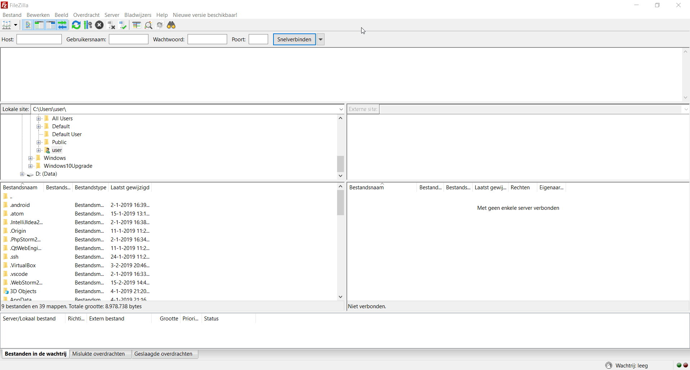The height and width of the screenshot is (370, 690).
Task: Open the Overdracht menu
Action: coord(86,15)
